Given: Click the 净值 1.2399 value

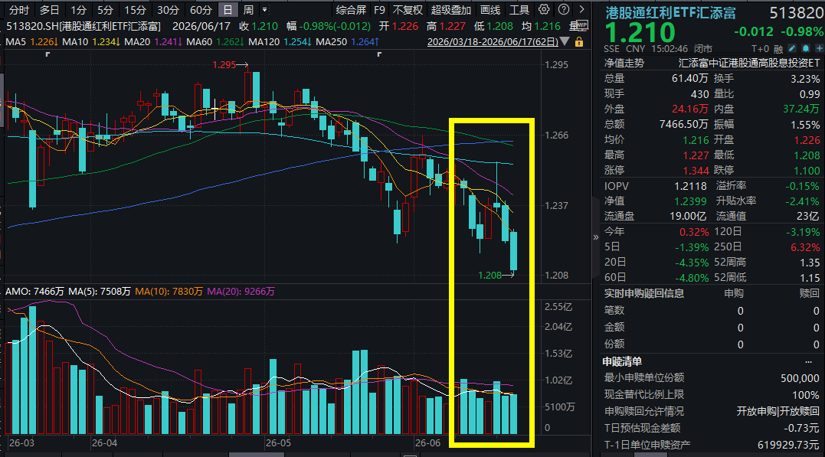Looking at the screenshot, I should pos(690,201).
